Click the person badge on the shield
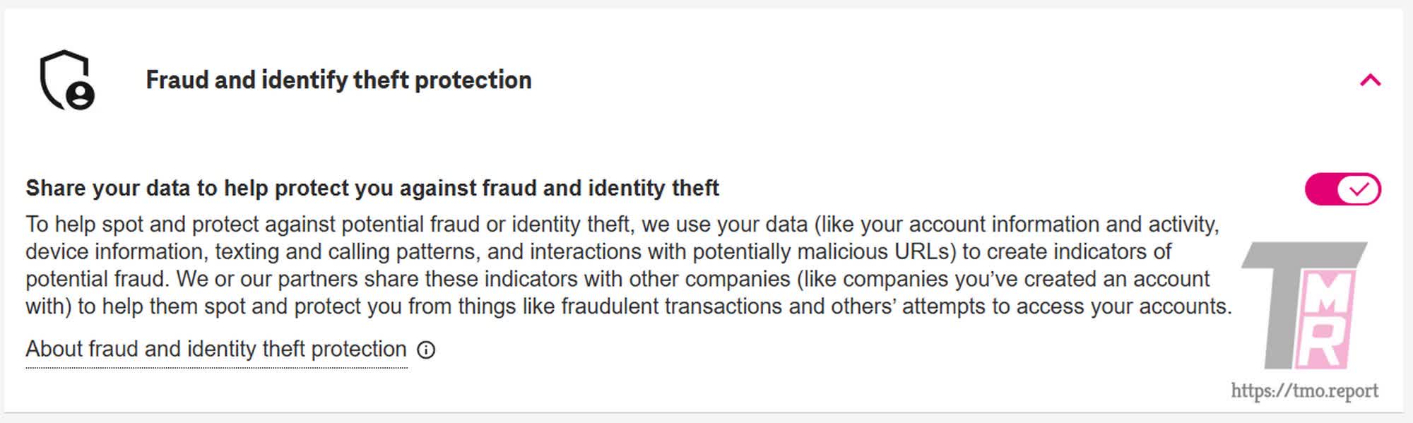This screenshot has height=423, width=1413. pyautogui.click(x=81, y=95)
